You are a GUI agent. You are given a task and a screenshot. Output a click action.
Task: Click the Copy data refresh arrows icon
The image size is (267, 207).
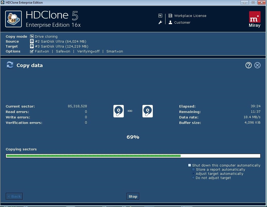[10, 65]
